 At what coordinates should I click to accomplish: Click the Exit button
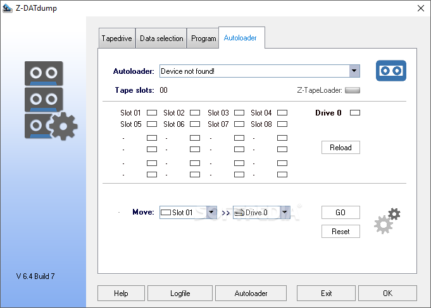coord(326,293)
